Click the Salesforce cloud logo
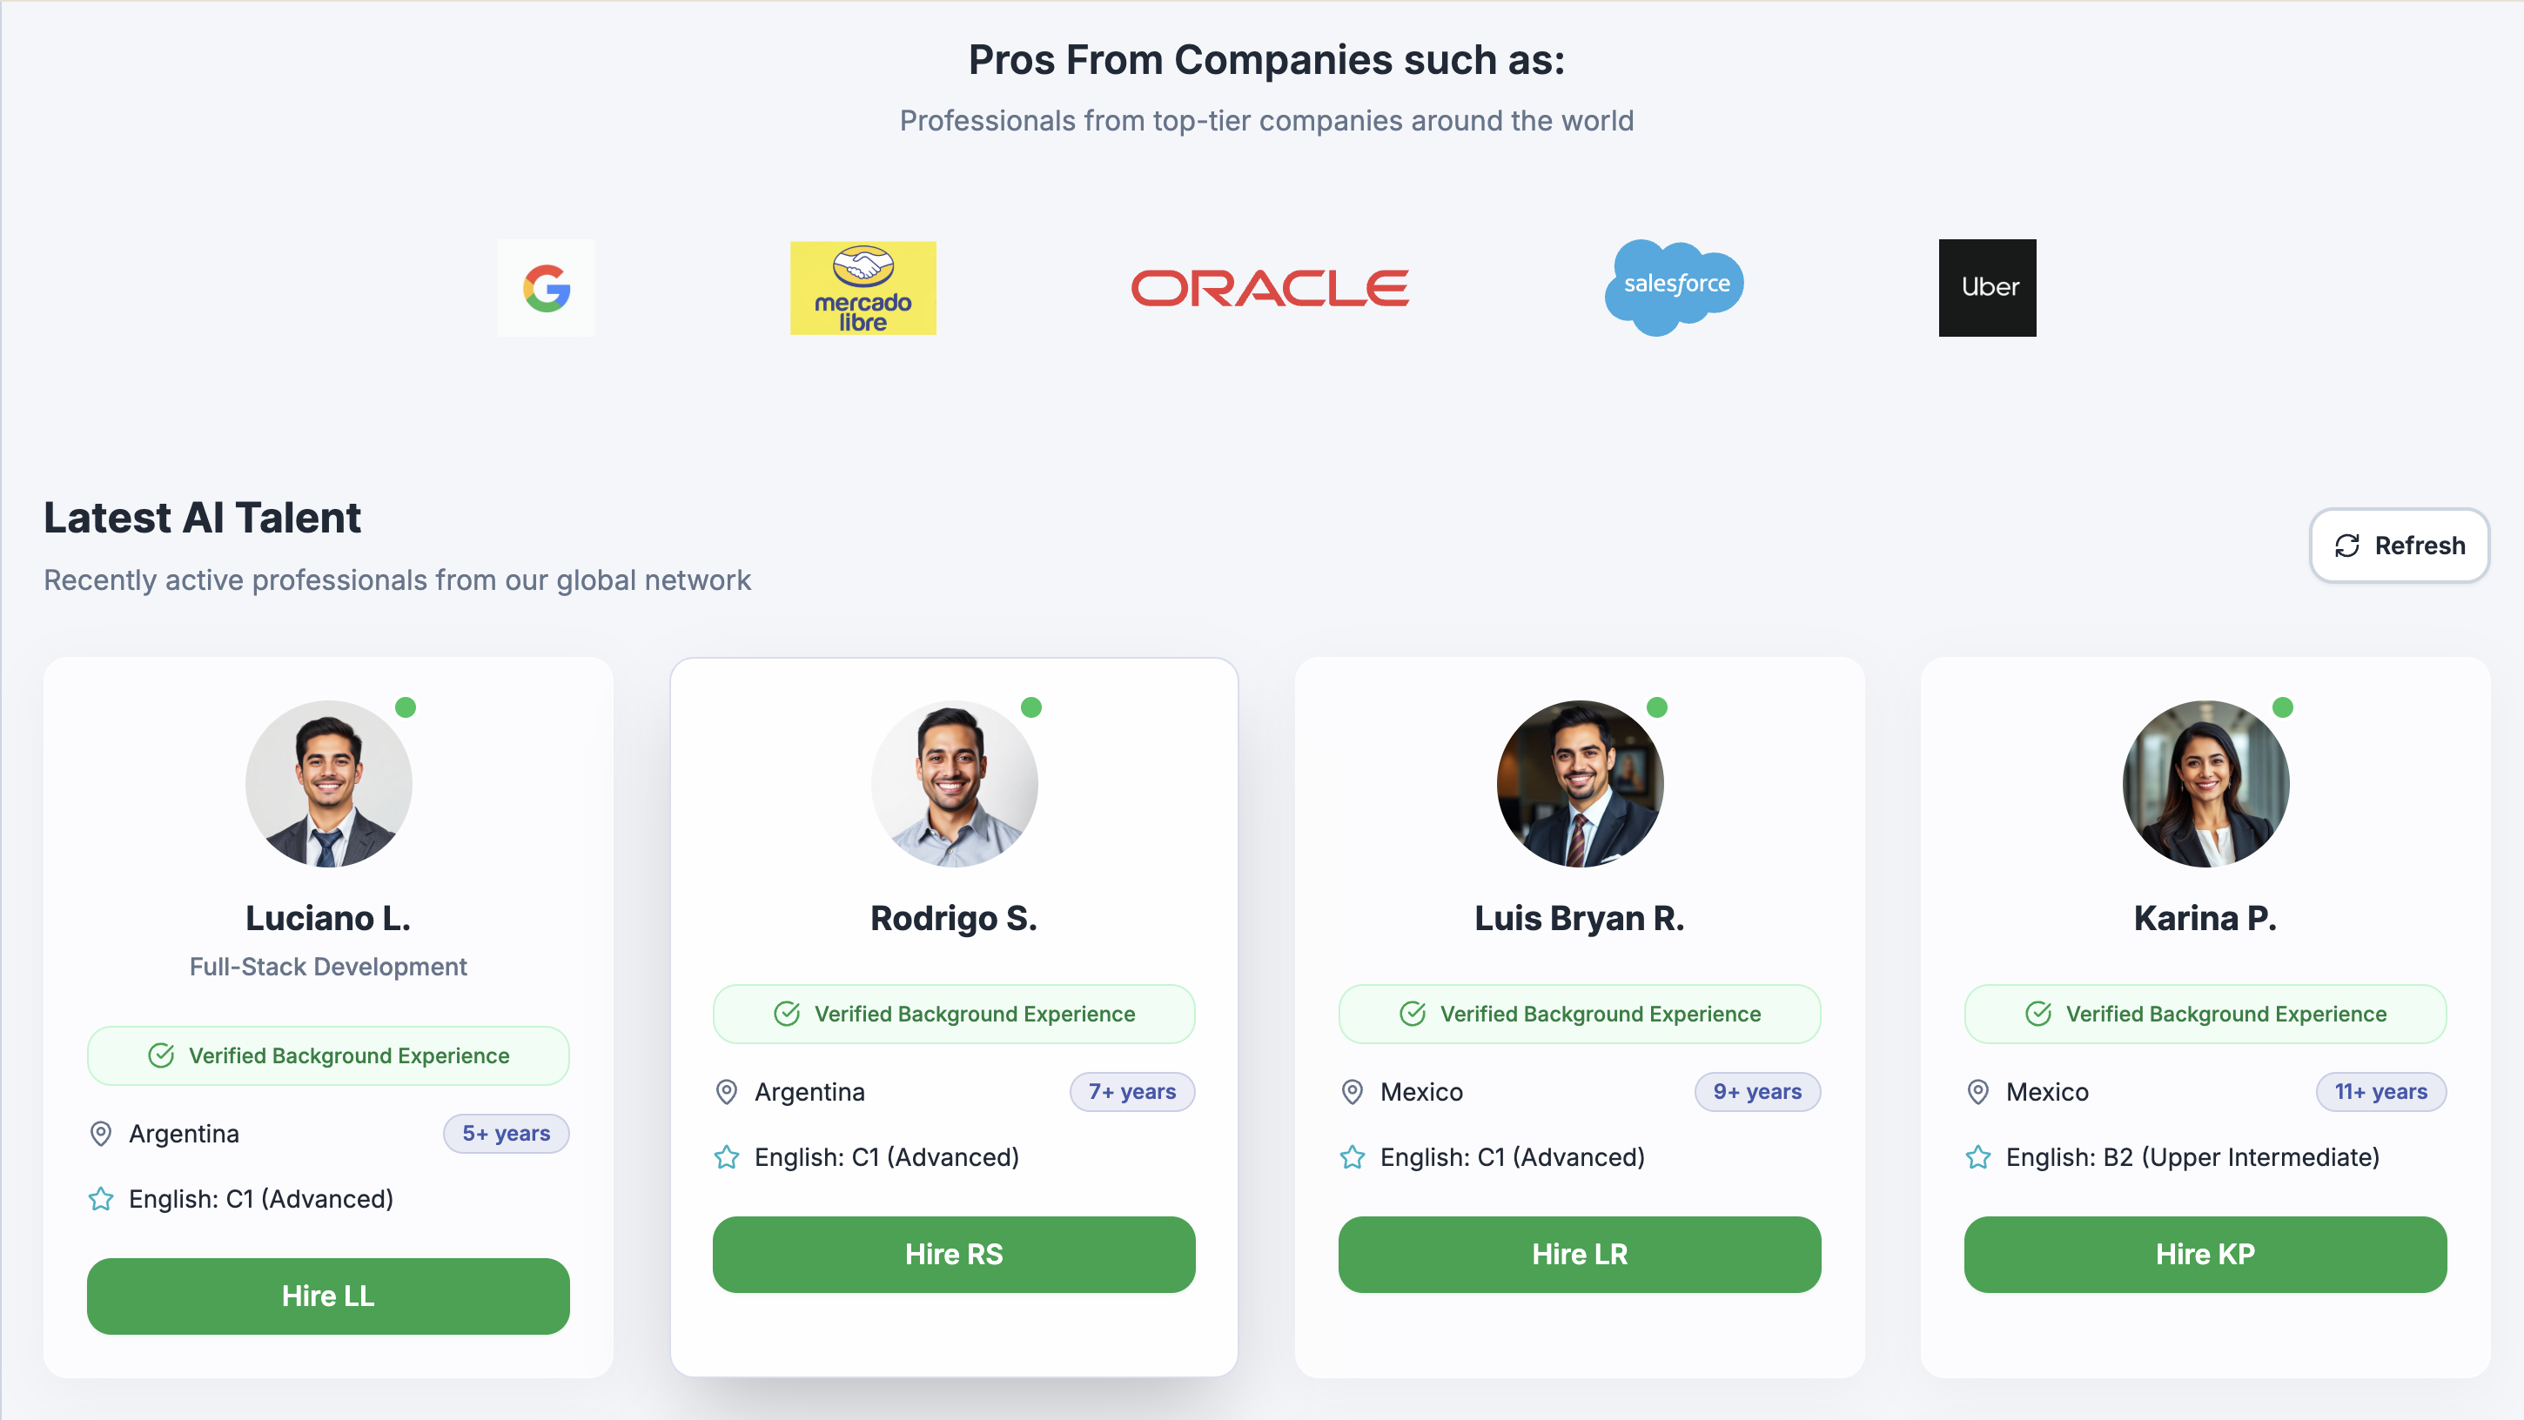The height and width of the screenshot is (1420, 2524). tap(1675, 286)
